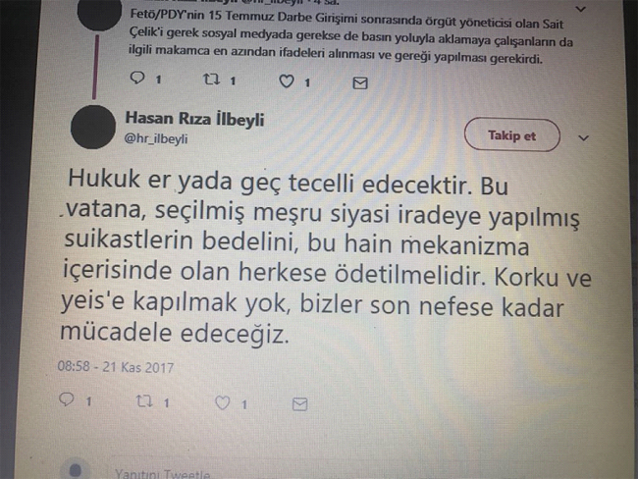The height and width of the screenshot is (479, 638).
Task: Open Hasan Rıza İlbeyli profile name link
Action: tap(194, 119)
